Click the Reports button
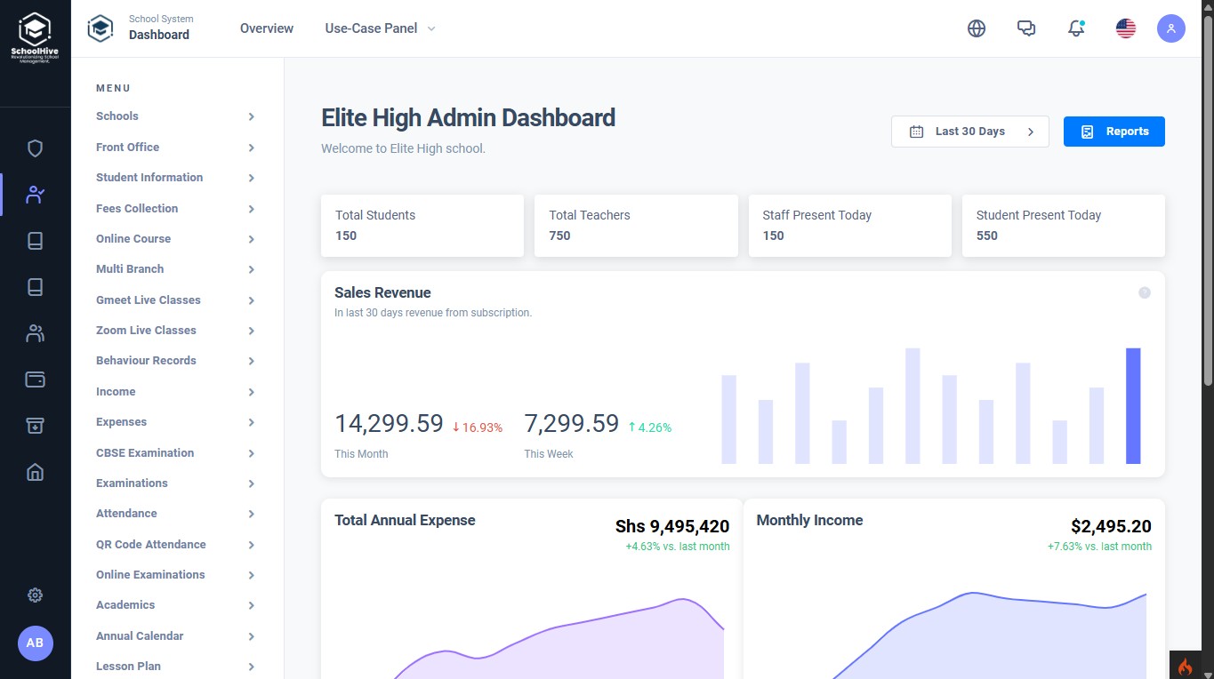The width and height of the screenshot is (1214, 679). click(x=1114, y=132)
